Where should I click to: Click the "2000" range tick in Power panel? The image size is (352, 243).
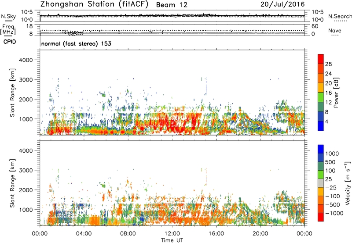click(x=26, y=99)
